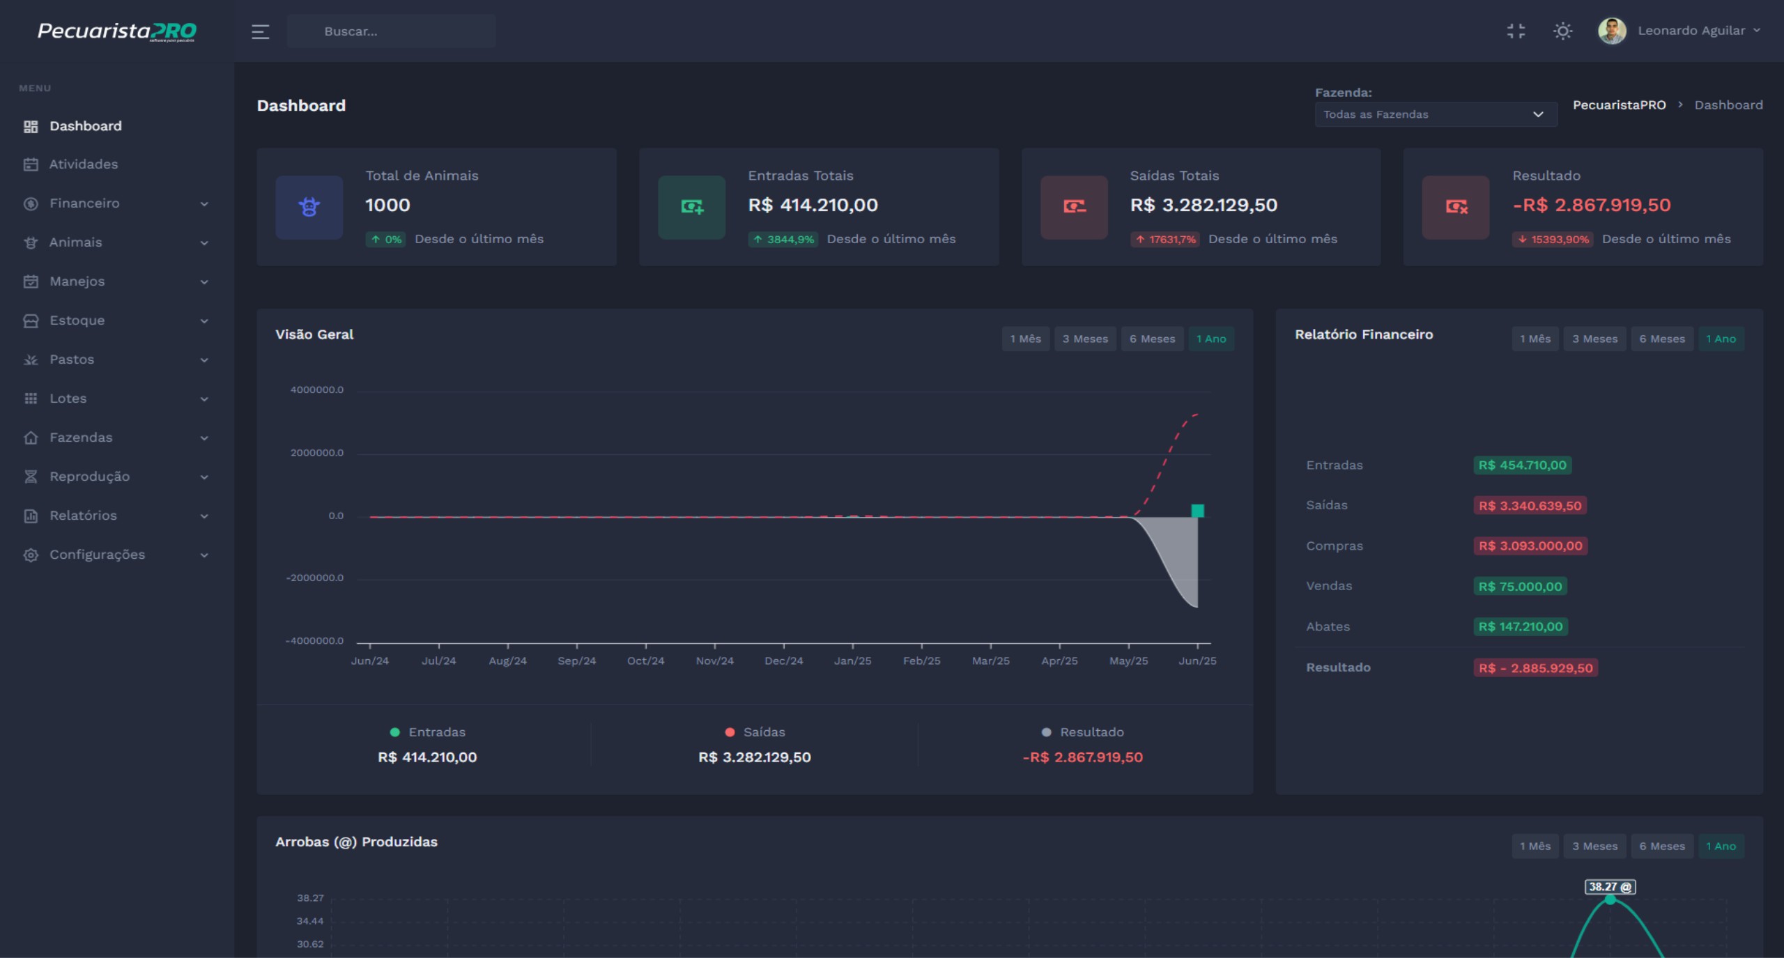Select 3 Meses in Visão Geral
Image resolution: width=1784 pixels, height=958 pixels.
pyautogui.click(x=1084, y=339)
